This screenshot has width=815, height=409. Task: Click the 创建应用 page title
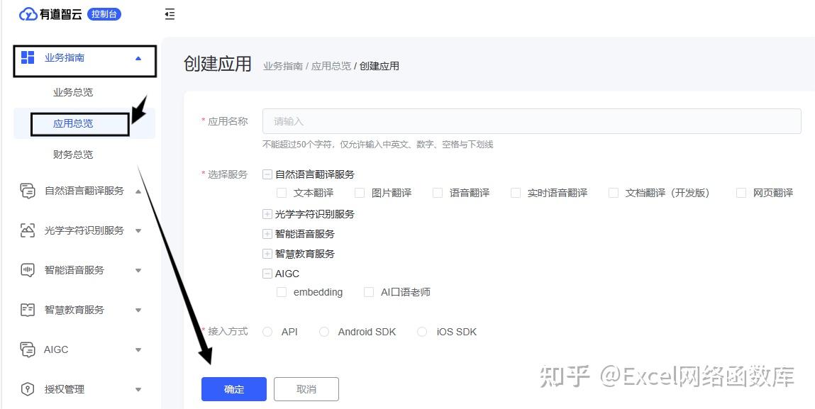pos(218,64)
